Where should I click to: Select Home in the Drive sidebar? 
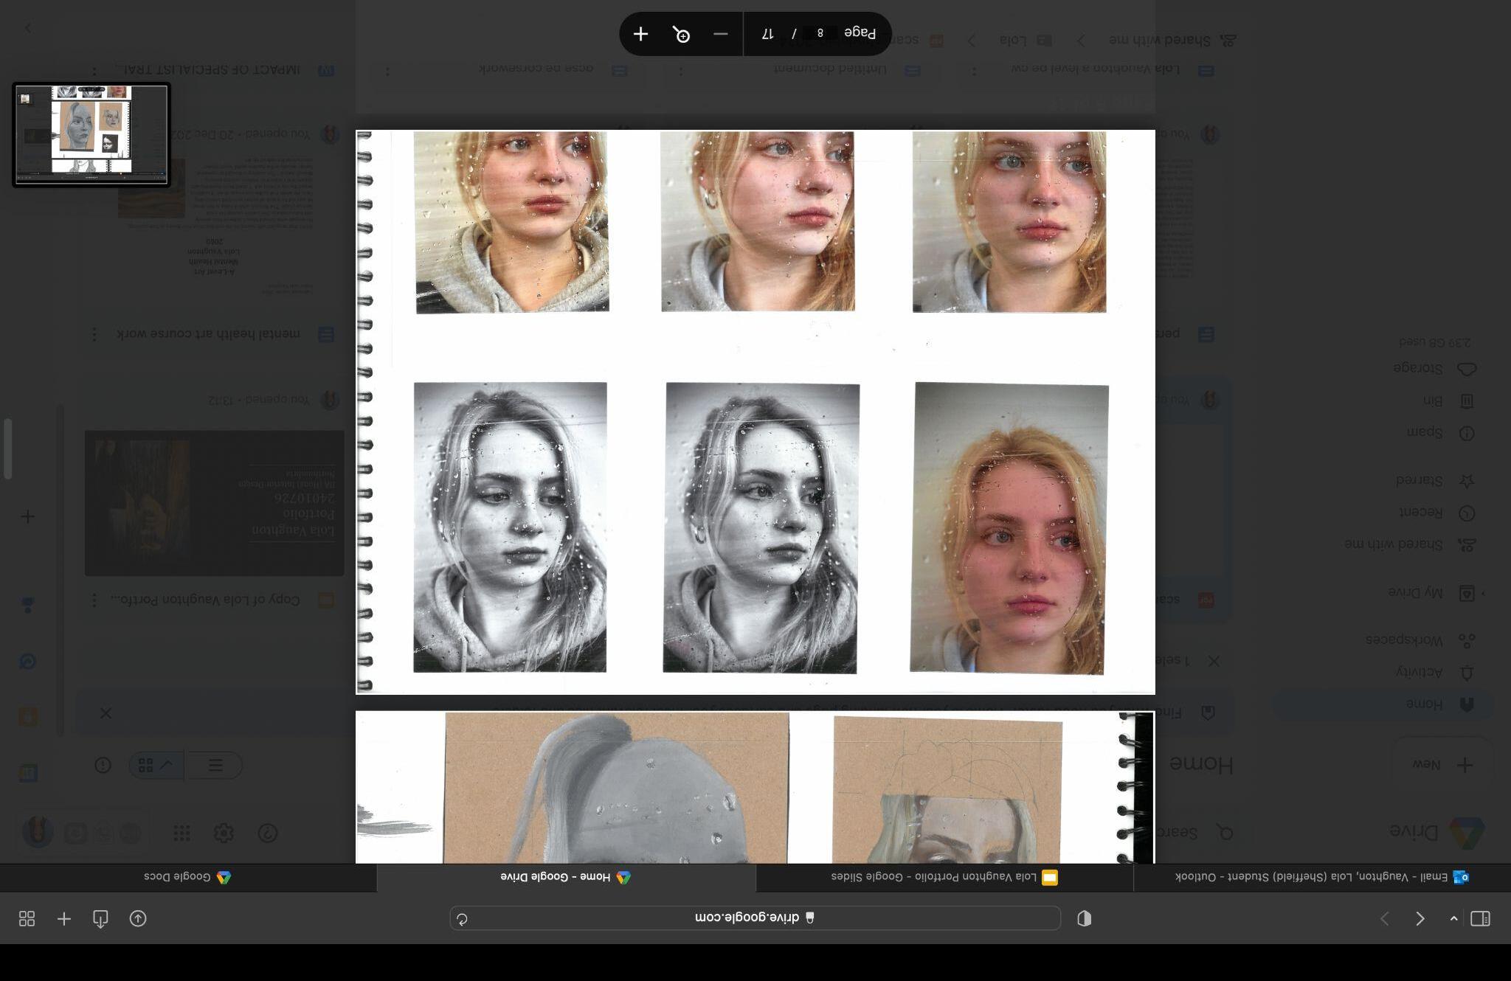1383,704
